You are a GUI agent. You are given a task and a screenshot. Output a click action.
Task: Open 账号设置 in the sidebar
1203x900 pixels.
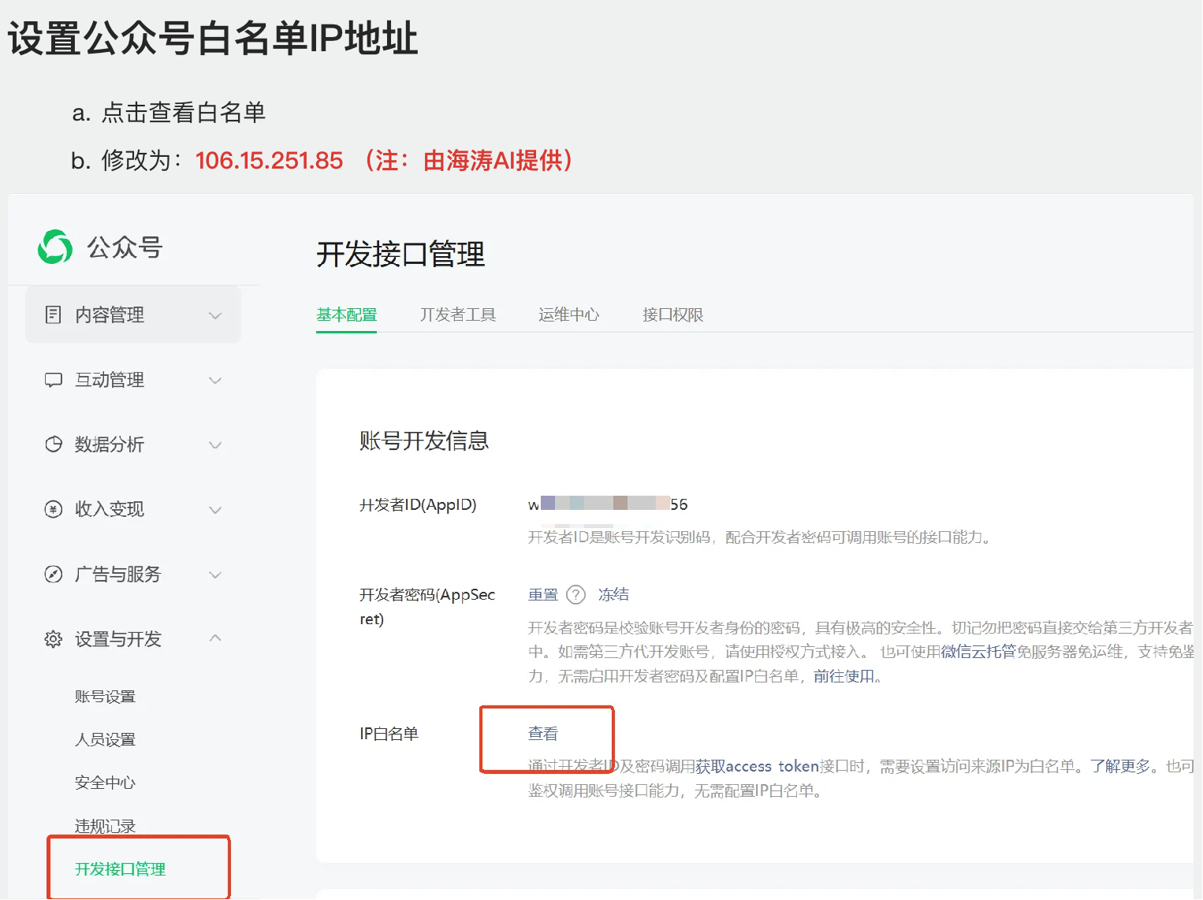104,696
